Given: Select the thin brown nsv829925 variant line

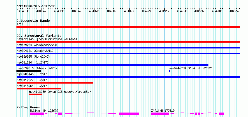Looking at the screenshot, I should click(x=128, y=59).
